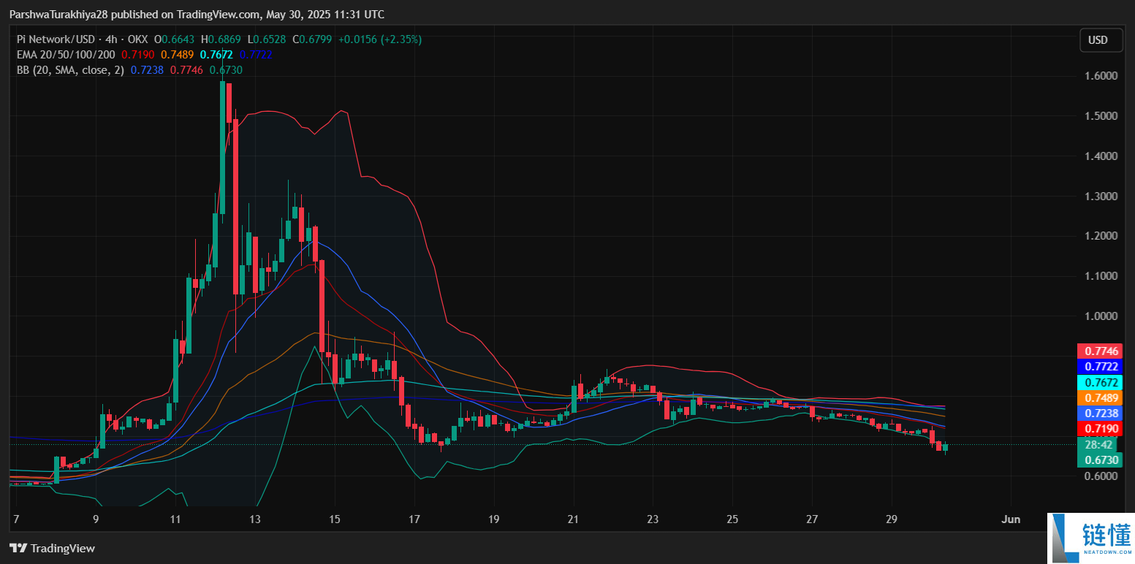This screenshot has width=1135, height=564.
Task: Click the blue watermark logo at bottom-right
Action: click(x=1090, y=538)
